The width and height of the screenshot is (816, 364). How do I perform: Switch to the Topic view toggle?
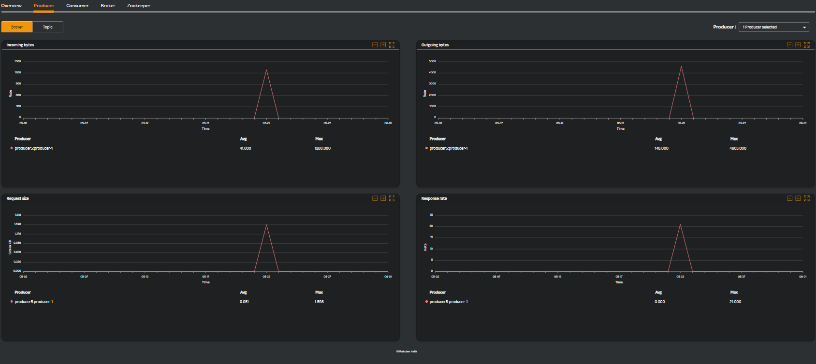click(x=47, y=27)
